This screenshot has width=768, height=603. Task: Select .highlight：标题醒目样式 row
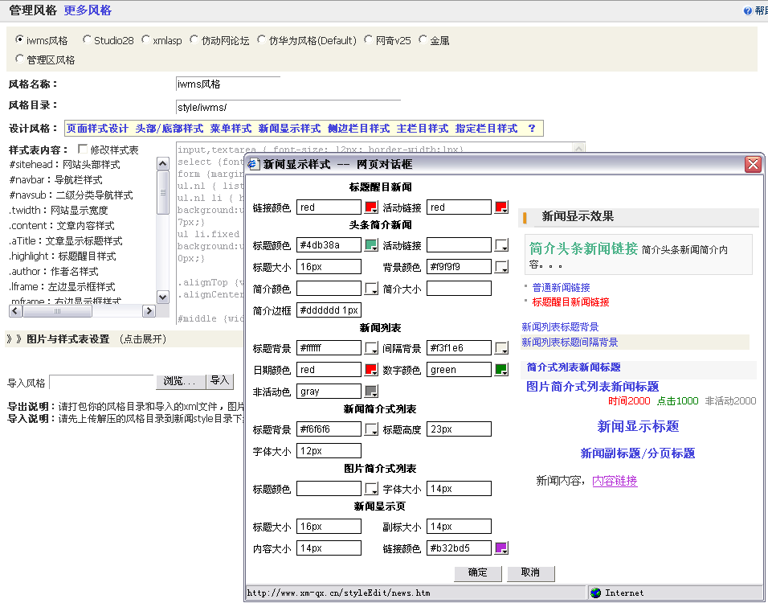click(62, 256)
